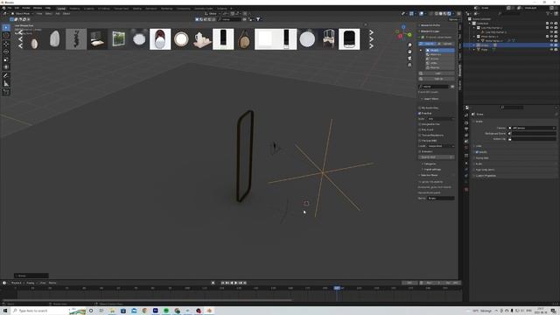Select the Measure ruler tool
Screen dimensions: 560x315
tap(6, 83)
